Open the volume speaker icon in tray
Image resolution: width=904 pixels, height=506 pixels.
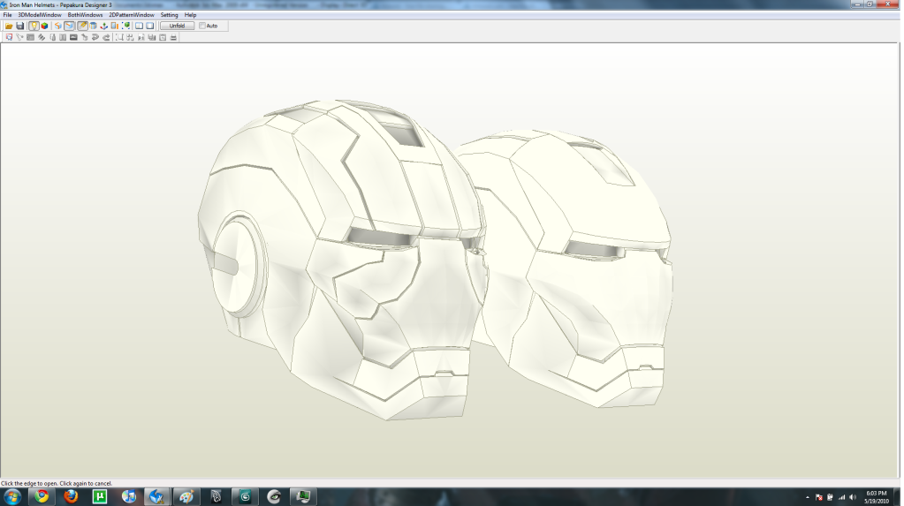(853, 497)
